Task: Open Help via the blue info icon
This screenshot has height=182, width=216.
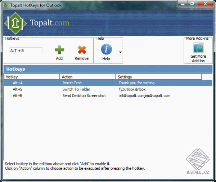Action: 106,49
